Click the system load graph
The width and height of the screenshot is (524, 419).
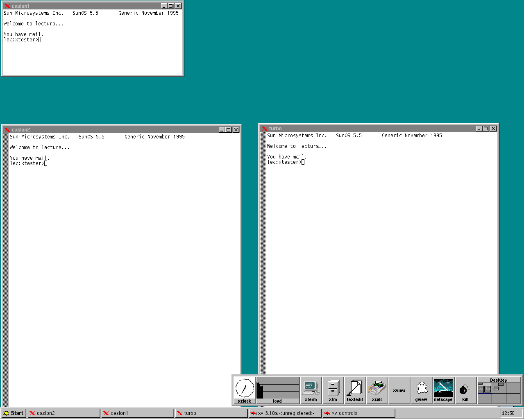tap(277, 387)
